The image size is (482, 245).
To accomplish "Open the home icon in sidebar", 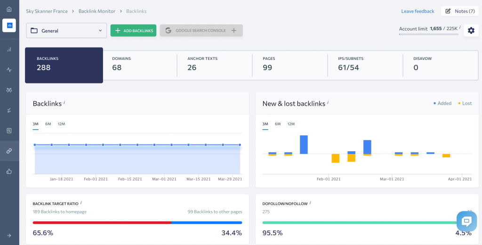I will (x=9, y=9).
